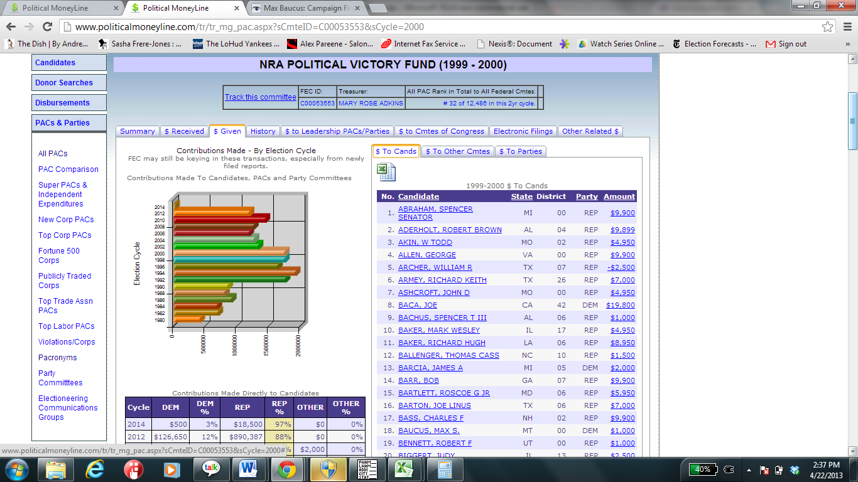Screen dimensions: 858x482
Task: Open the Windows Media Player taskbar icon
Action: (x=171, y=469)
